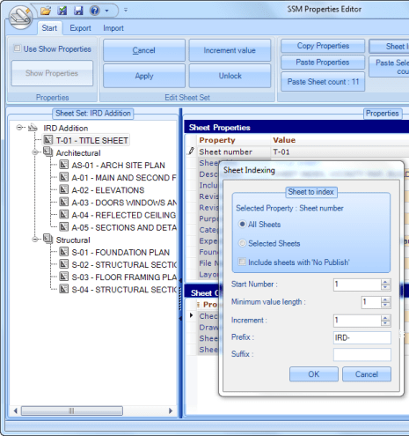Click the Show Properties button
The width and height of the screenshot is (409, 436).
click(52, 73)
